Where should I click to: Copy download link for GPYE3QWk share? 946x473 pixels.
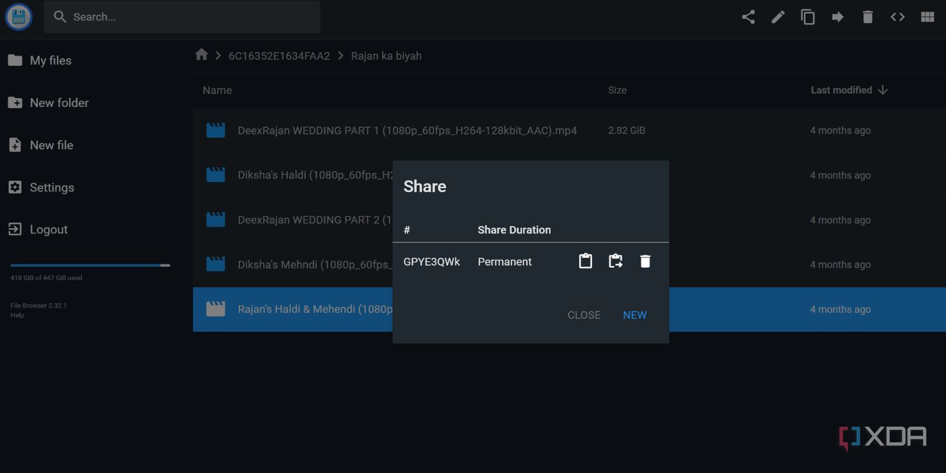click(x=615, y=261)
